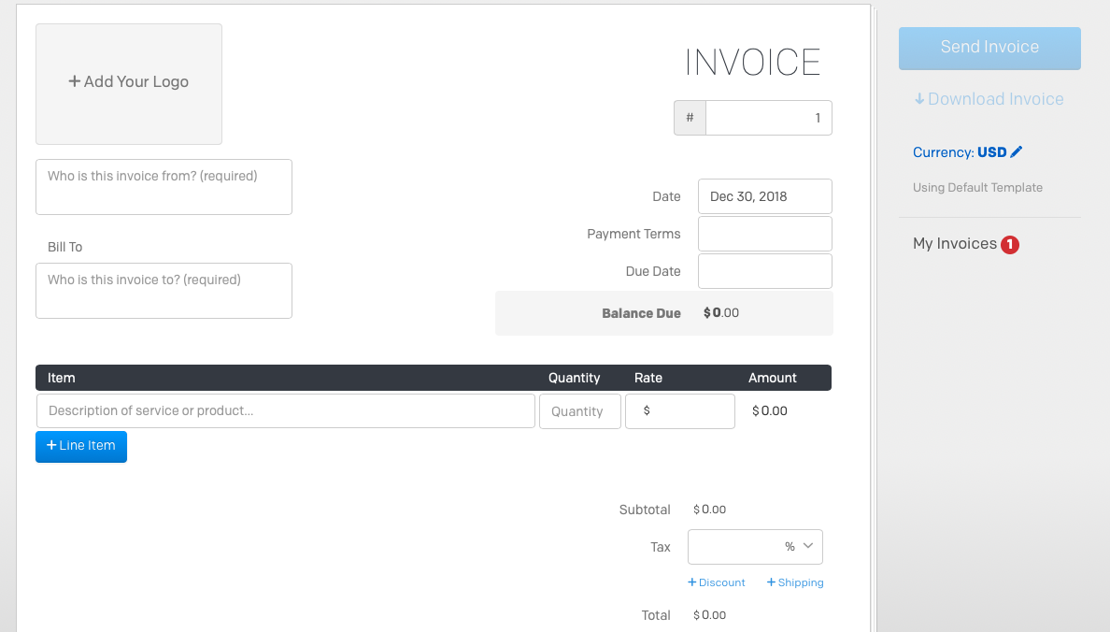1110x632 pixels.
Task: Focus the 'Who is this invoice to?' field
Action: (x=164, y=291)
